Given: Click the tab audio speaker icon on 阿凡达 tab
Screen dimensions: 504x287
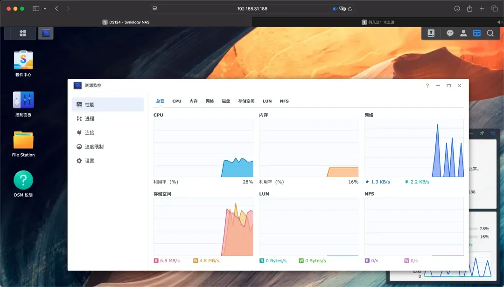Looking at the screenshot, I should pyautogui.click(x=499, y=22).
